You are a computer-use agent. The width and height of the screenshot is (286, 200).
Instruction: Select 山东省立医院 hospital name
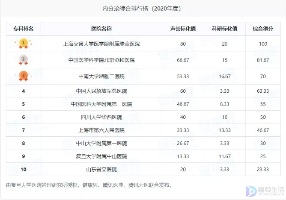point(101,170)
